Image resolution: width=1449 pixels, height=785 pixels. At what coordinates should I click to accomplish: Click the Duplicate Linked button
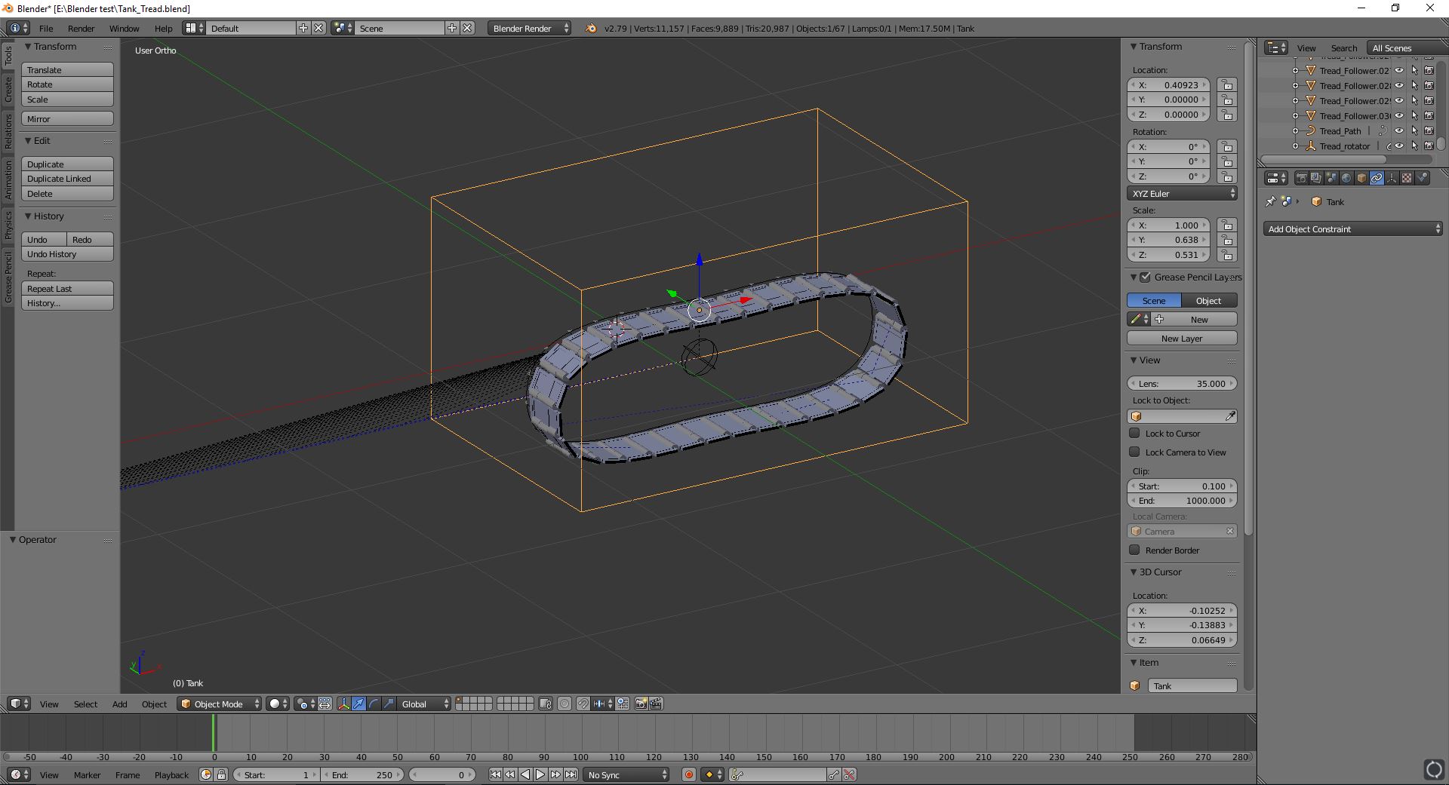[67, 179]
